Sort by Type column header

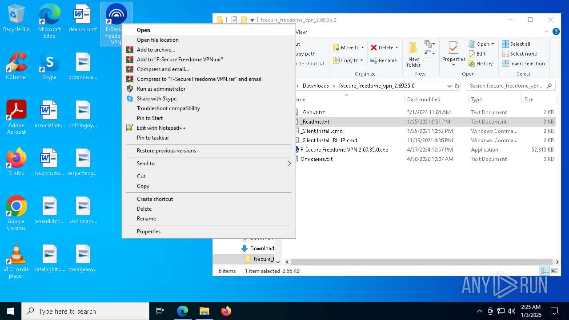pyautogui.click(x=495, y=100)
